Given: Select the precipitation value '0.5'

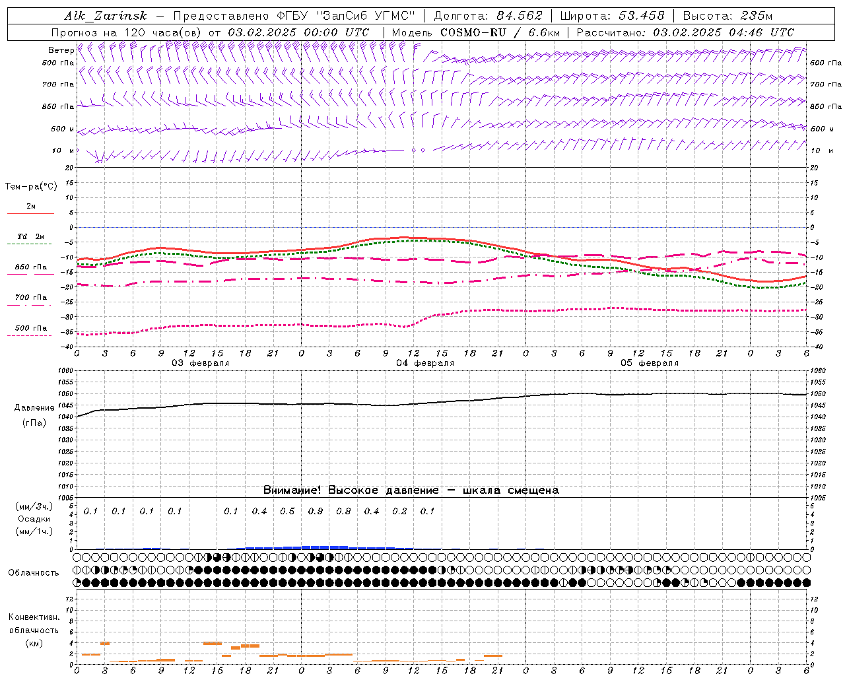Looking at the screenshot, I should [287, 511].
